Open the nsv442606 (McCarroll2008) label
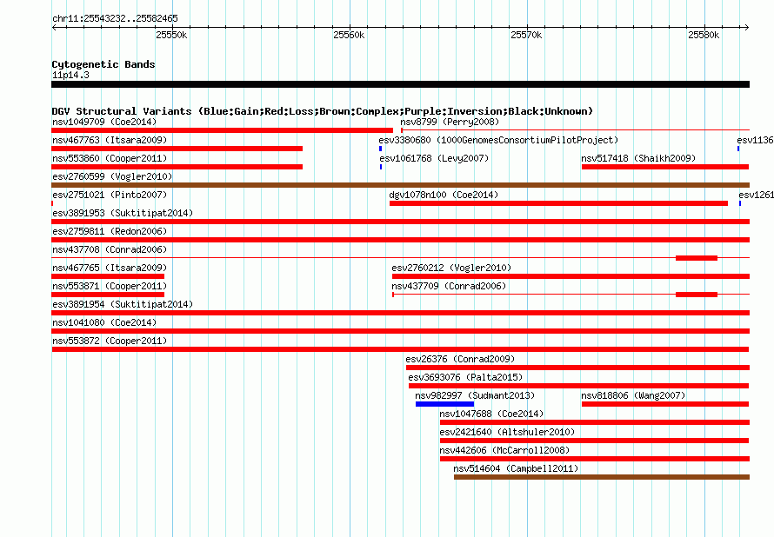774x537 pixels. point(504,450)
